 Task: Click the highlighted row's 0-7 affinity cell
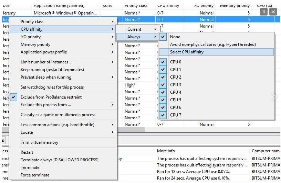[169, 20]
